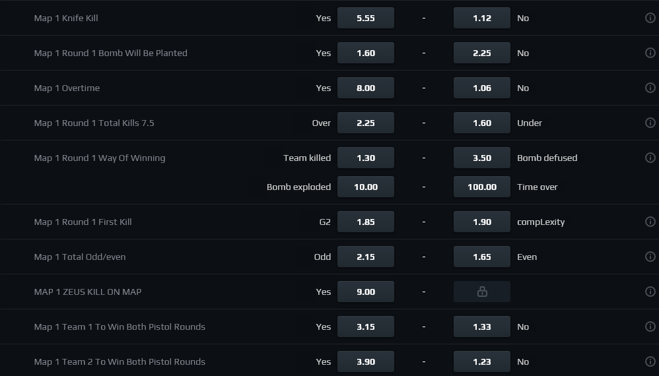Show info for Round 1 First Kill

[650, 222]
